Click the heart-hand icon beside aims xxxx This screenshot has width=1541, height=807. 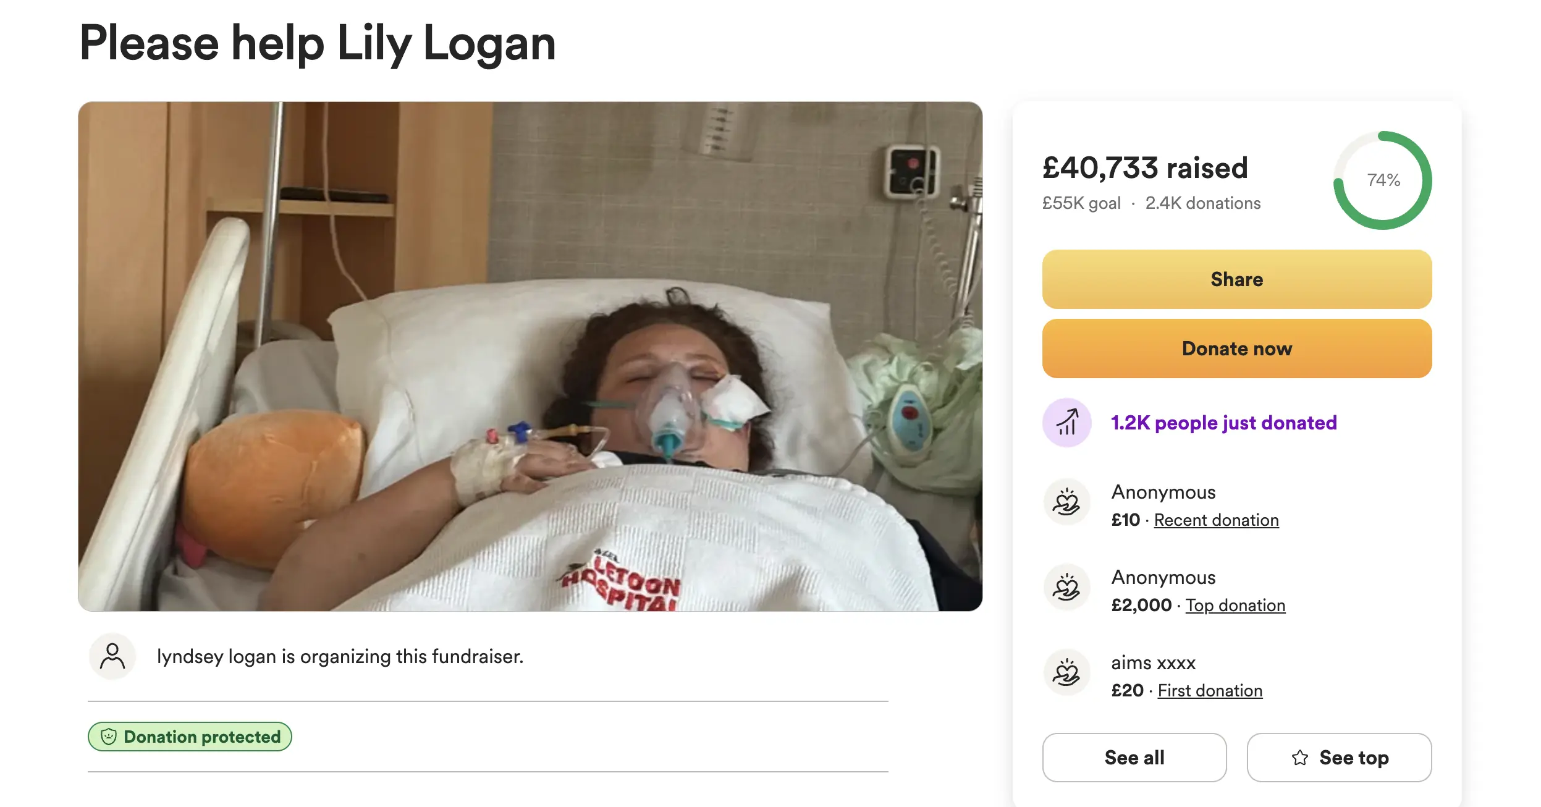1067,673
